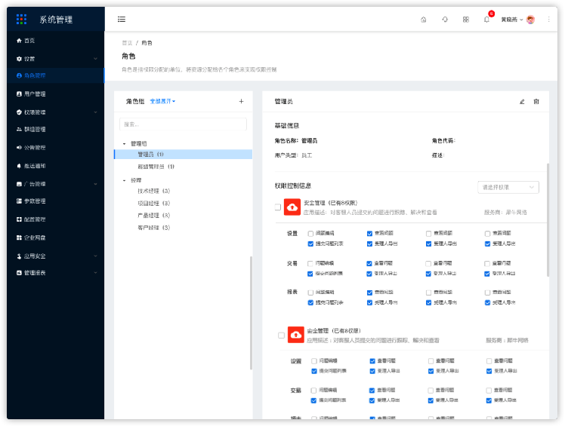Image resolution: width=565 pixels, height=426 pixels.
Task: Click the 用户管理 icon in sidebar
Action: (x=19, y=94)
